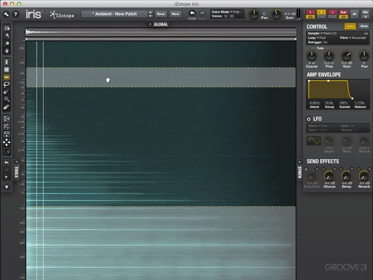Toggle Retrigger On setting
The width and height of the screenshot is (373, 280).
click(x=318, y=42)
